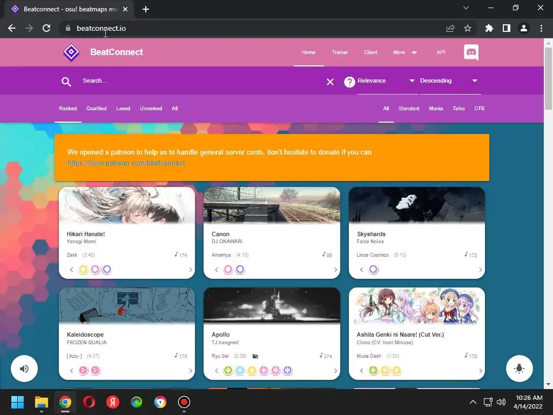
Task: Bookmark this page with the star icon
Action: point(468,28)
